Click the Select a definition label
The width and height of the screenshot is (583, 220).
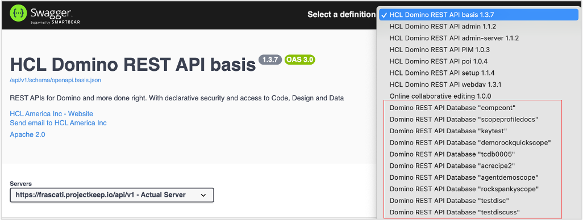[x=342, y=15]
